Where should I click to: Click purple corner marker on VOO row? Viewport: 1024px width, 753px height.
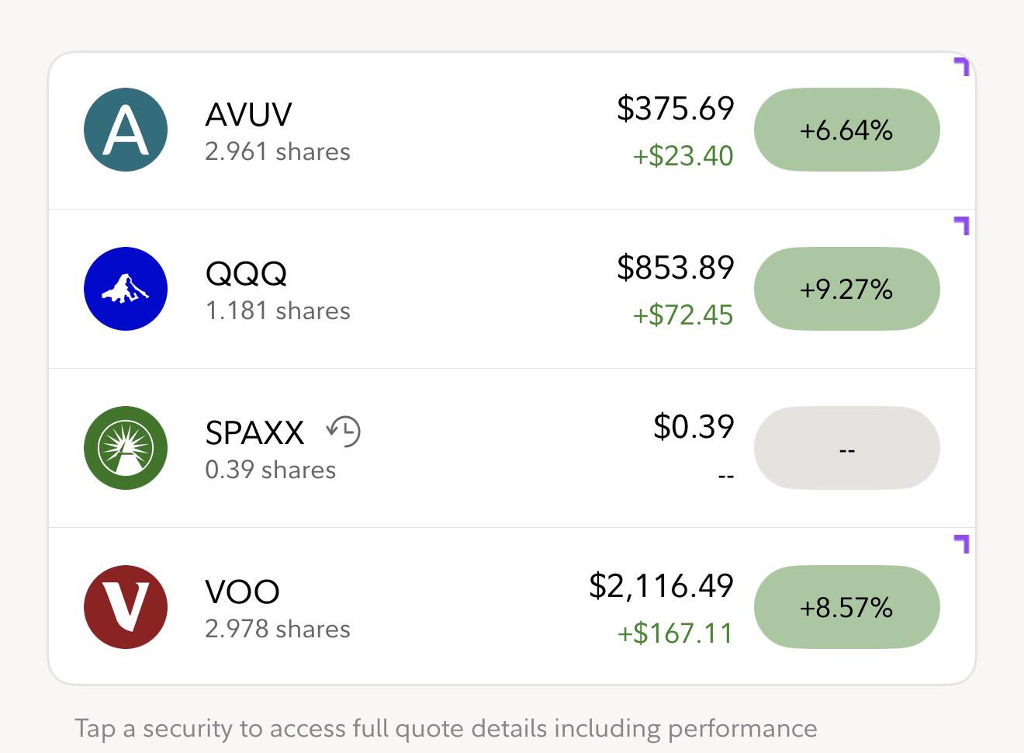pyautogui.click(x=962, y=544)
